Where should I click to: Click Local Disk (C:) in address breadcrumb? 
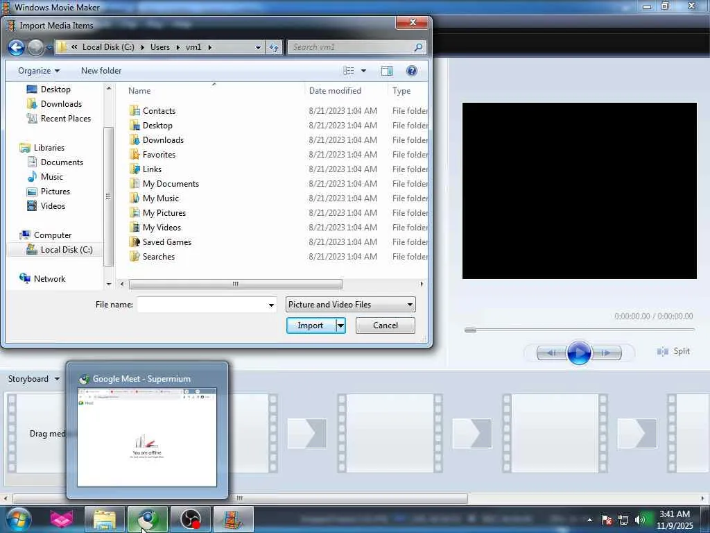108,47
